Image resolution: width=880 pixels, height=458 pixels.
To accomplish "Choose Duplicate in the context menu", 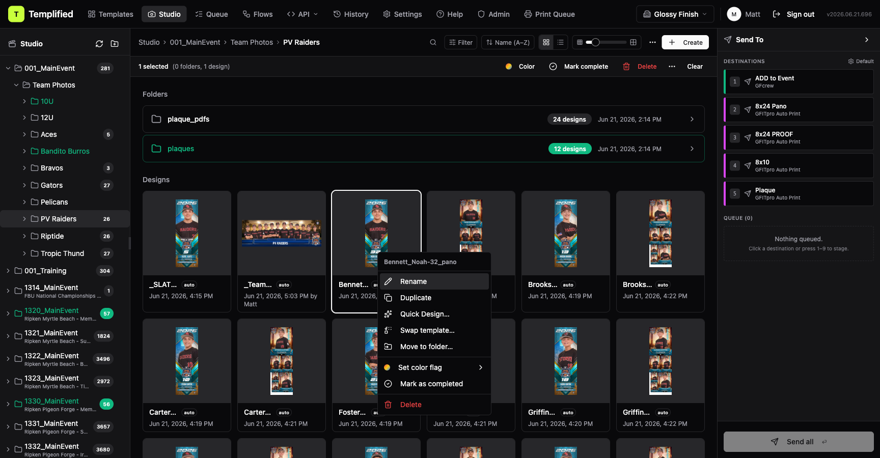I will (x=434, y=298).
